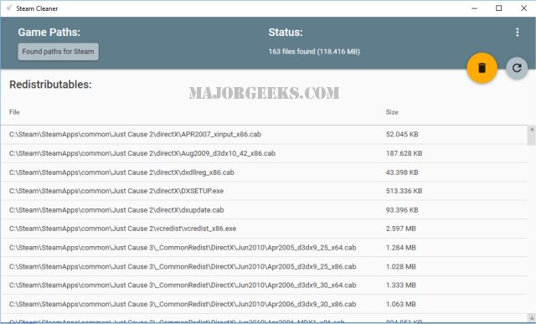536x324 pixels.
Task: Click the refresh button
Action: [517, 68]
